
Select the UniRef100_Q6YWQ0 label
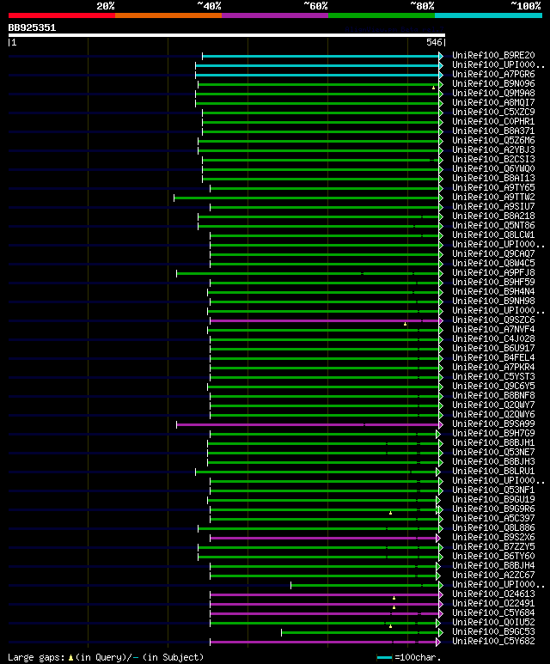pos(493,168)
